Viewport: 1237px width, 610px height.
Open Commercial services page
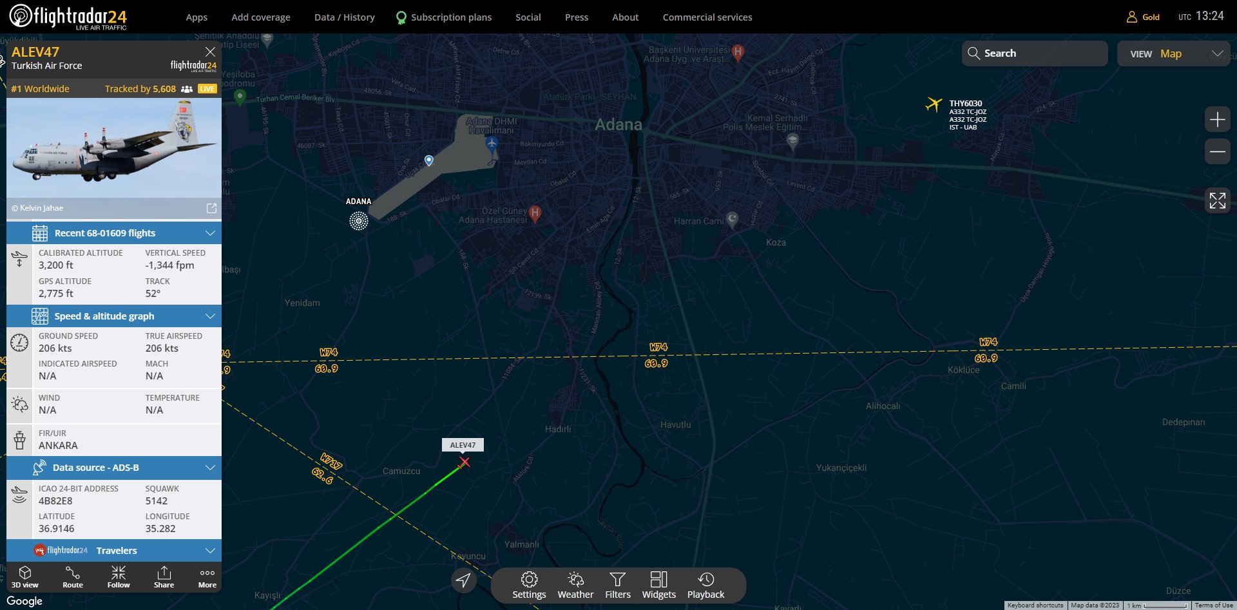tap(707, 17)
